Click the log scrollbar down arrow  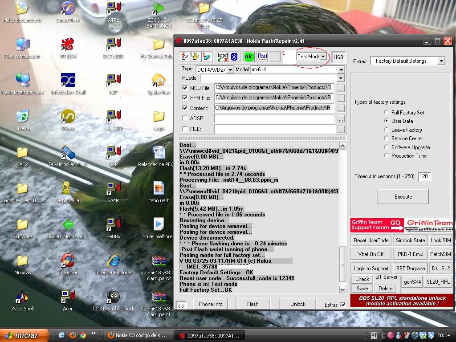coord(342,289)
